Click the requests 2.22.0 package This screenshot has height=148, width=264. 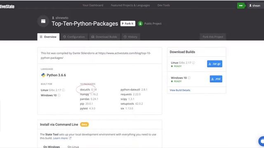pos(130,94)
